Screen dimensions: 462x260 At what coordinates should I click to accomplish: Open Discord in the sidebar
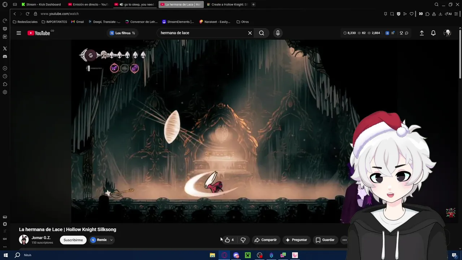coord(5,56)
